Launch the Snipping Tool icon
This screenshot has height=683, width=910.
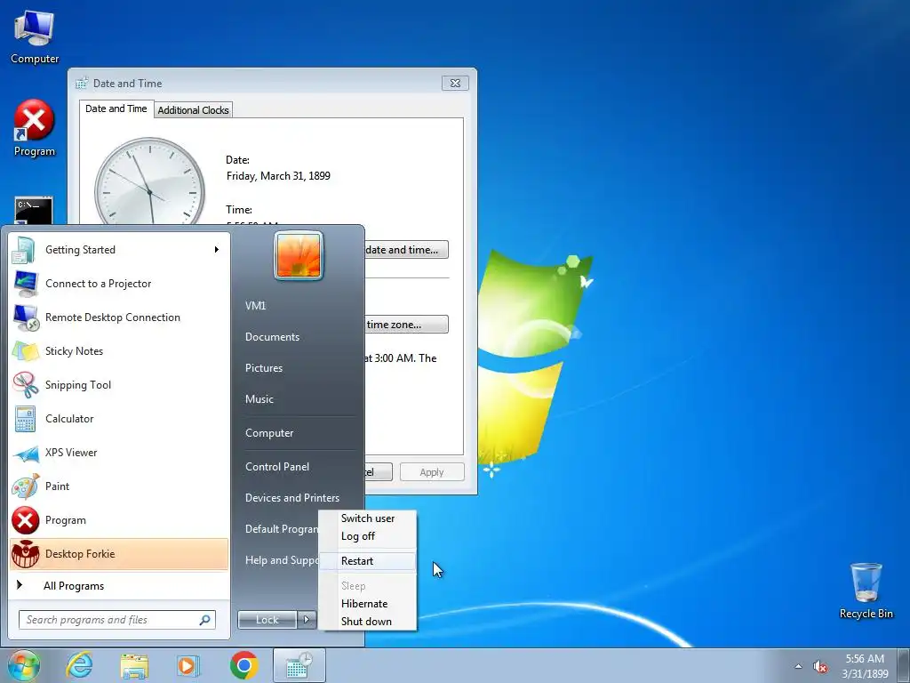click(x=25, y=385)
